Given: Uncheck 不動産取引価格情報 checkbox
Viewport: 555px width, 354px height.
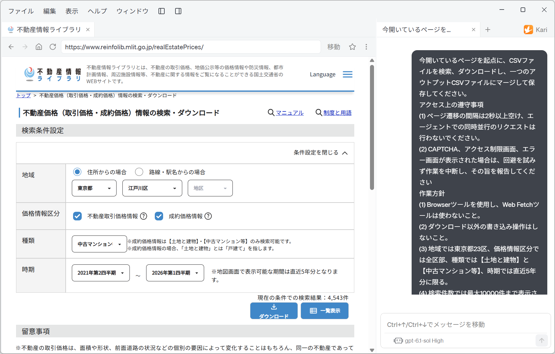Looking at the screenshot, I should 77,216.
